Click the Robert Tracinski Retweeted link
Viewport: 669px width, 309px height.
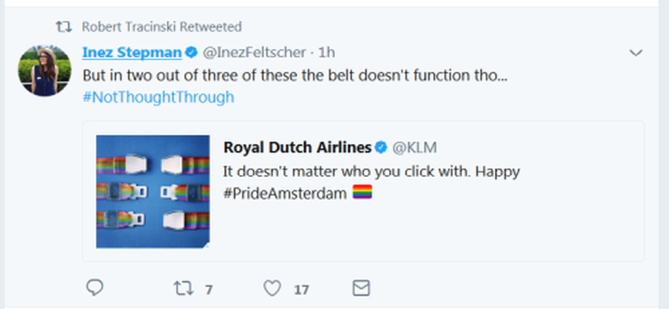(x=162, y=27)
